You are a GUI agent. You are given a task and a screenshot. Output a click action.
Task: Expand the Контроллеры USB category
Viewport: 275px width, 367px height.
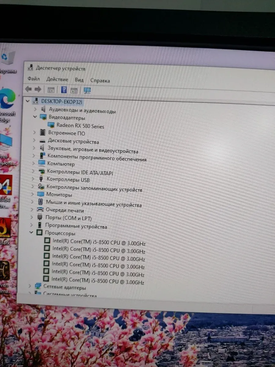33,179
